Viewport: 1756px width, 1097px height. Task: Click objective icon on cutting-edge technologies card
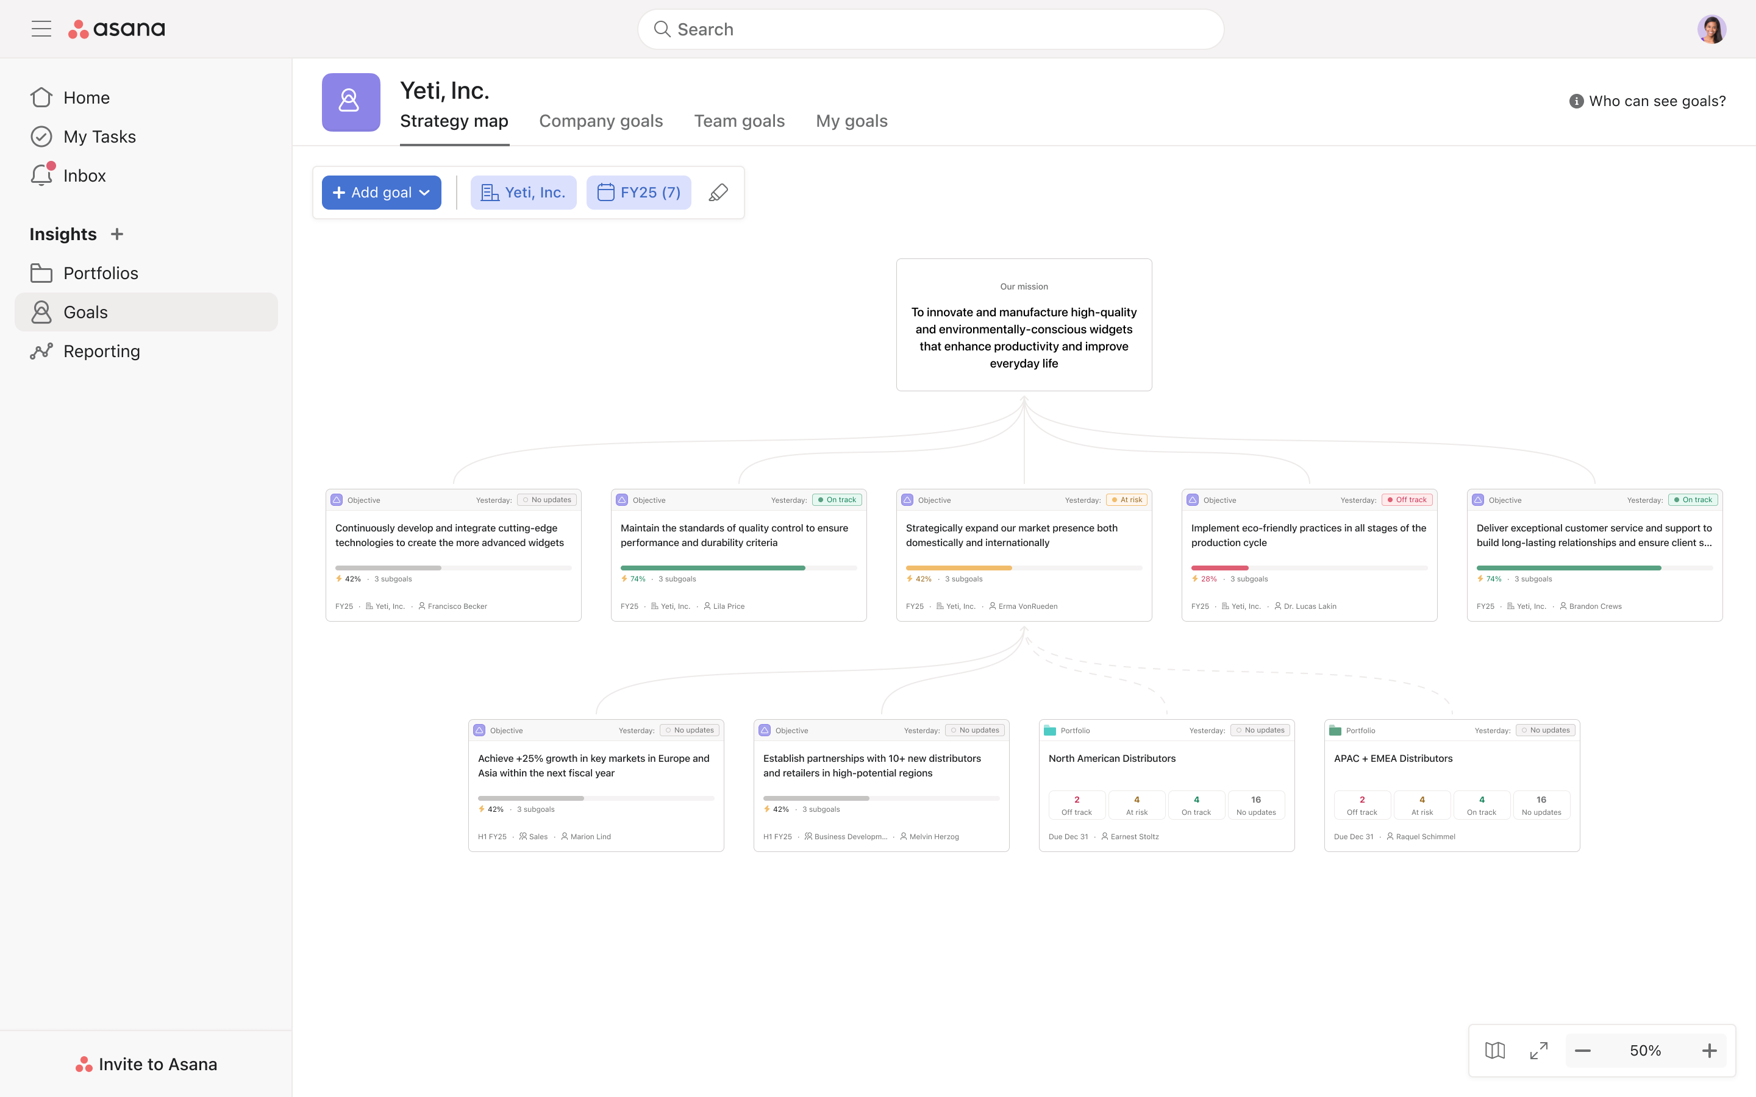(337, 500)
